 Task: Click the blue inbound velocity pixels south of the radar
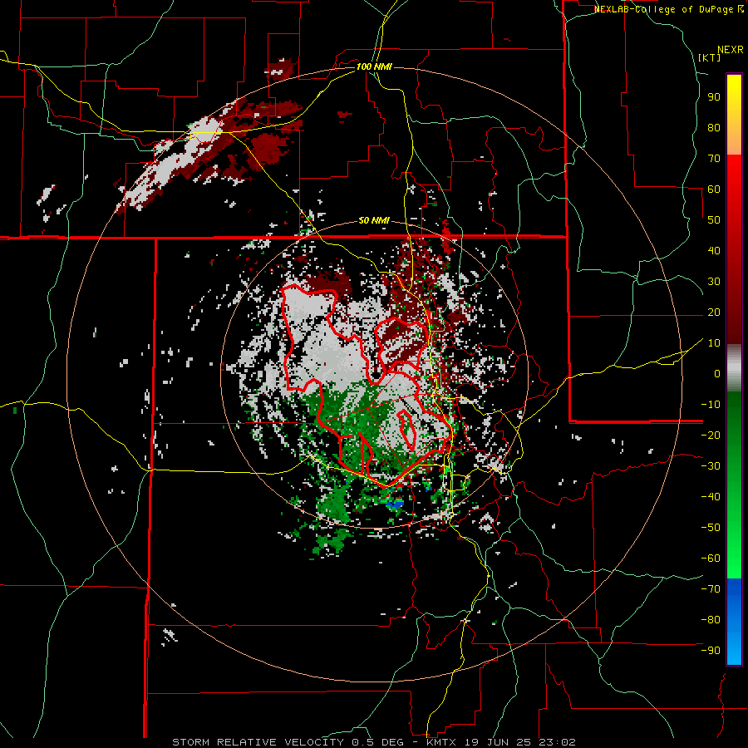pyautogui.click(x=396, y=504)
